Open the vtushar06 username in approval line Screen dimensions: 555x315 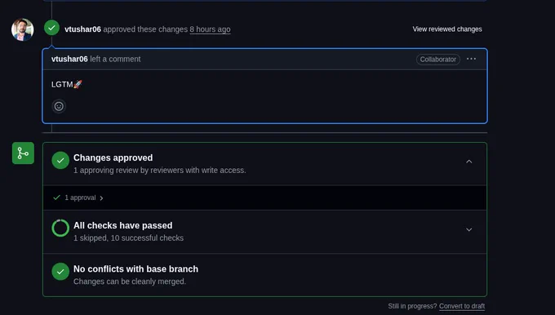[x=82, y=29]
